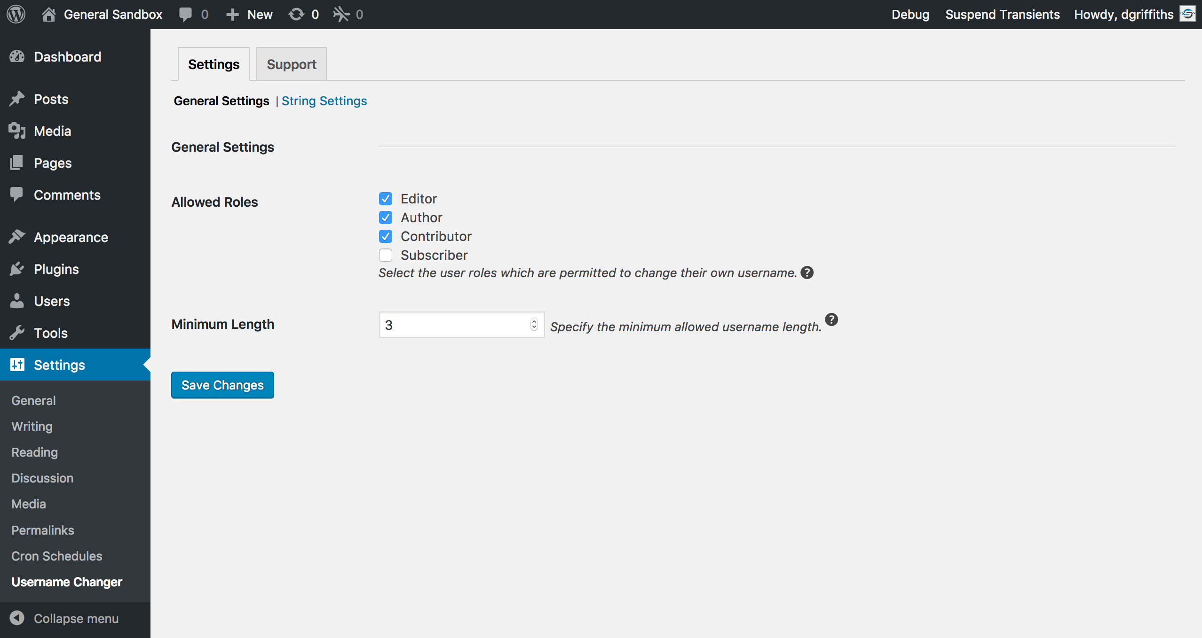
Task: Toggle the Editor role checkbox
Action: click(x=386, y=198)
